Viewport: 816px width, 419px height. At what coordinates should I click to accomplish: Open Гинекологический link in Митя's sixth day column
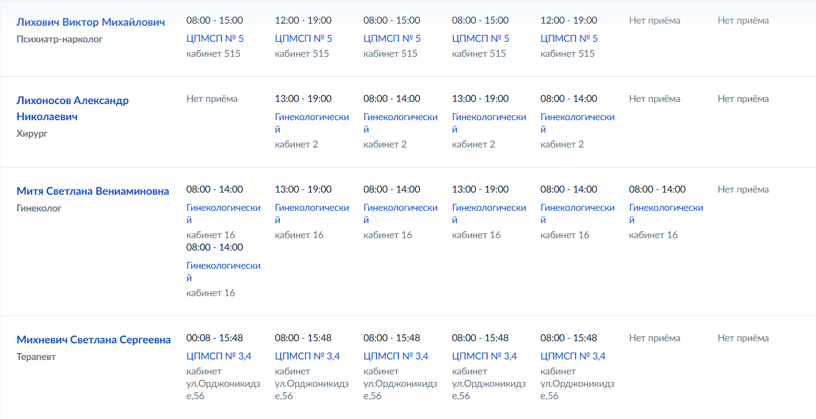pos(666,214)
